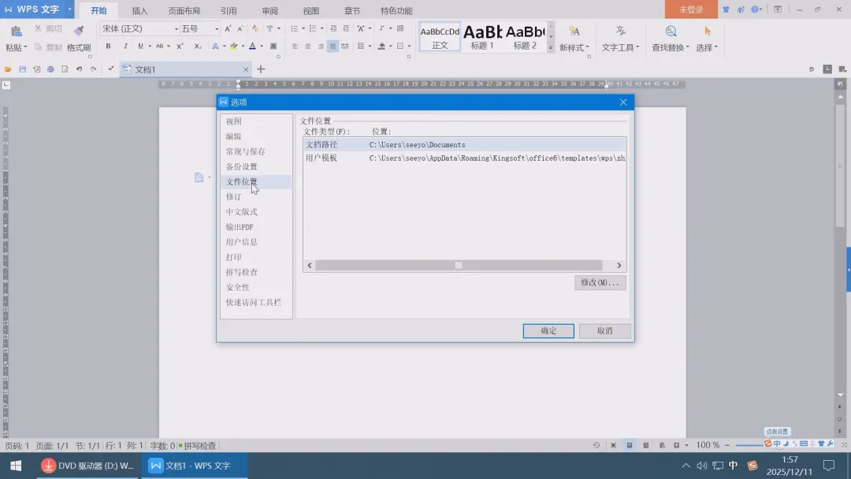Switch to the Review tab
This screenshot has height=479, width=851.
269,11
